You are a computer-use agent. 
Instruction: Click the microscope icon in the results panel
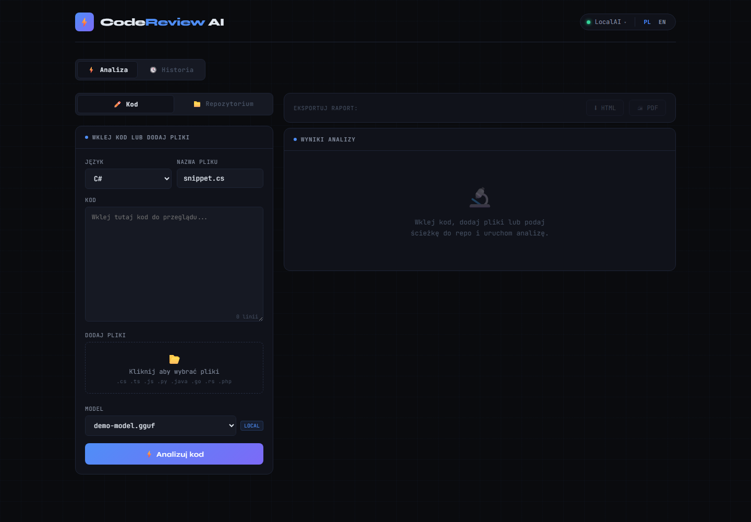pyautogui.click(x=480, y=197)
